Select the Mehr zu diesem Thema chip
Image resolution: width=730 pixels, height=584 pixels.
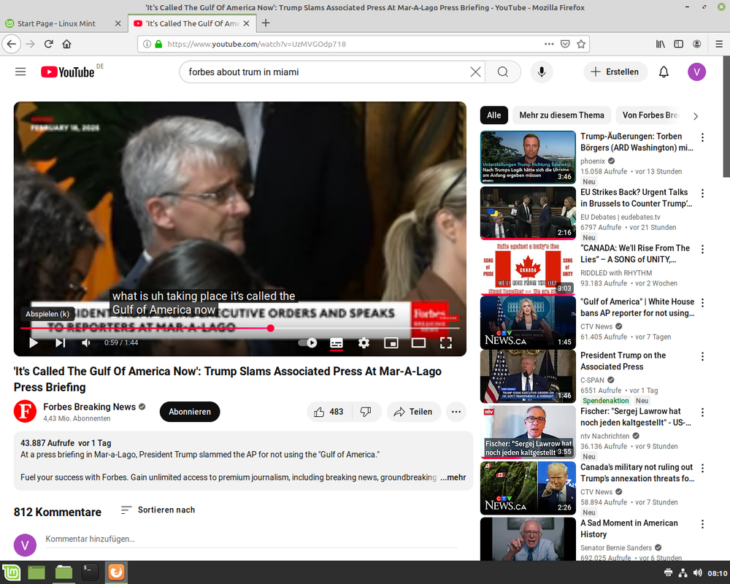[x=561, y=115]
